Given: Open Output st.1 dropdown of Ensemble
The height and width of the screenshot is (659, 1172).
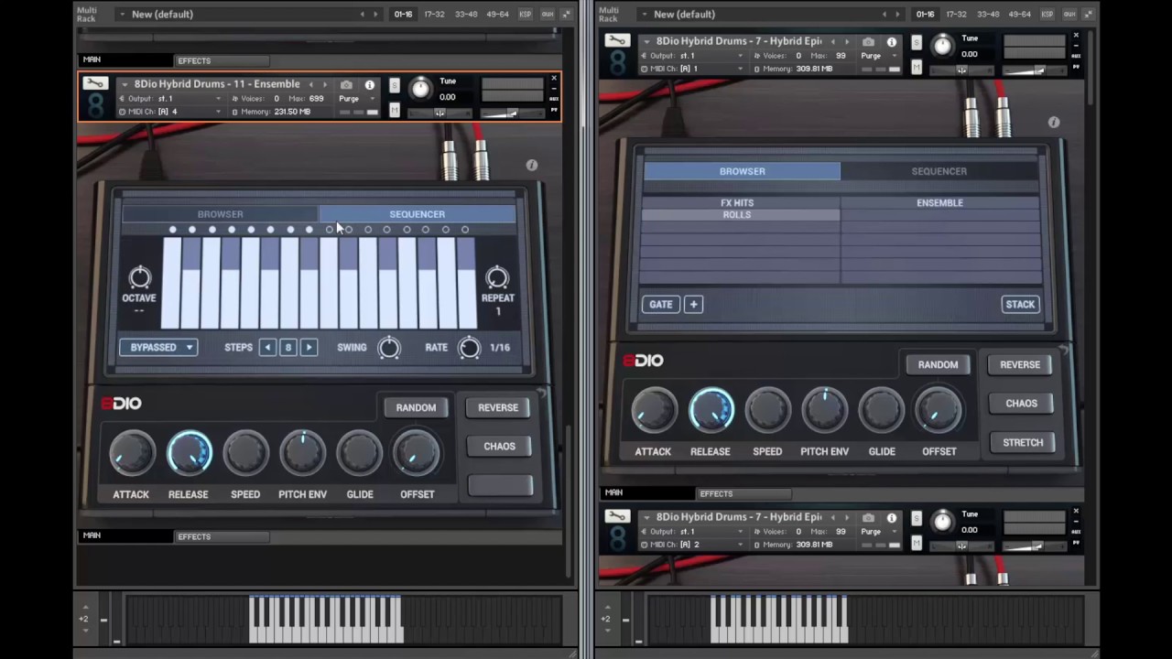Looking at the screenshot, I should (218, 99).
